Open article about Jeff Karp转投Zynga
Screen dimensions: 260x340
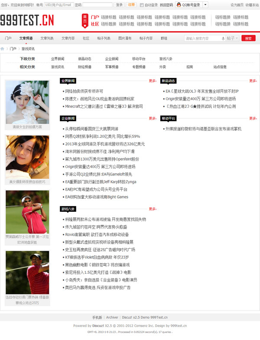pyautogui.click(x=101, y=182)
